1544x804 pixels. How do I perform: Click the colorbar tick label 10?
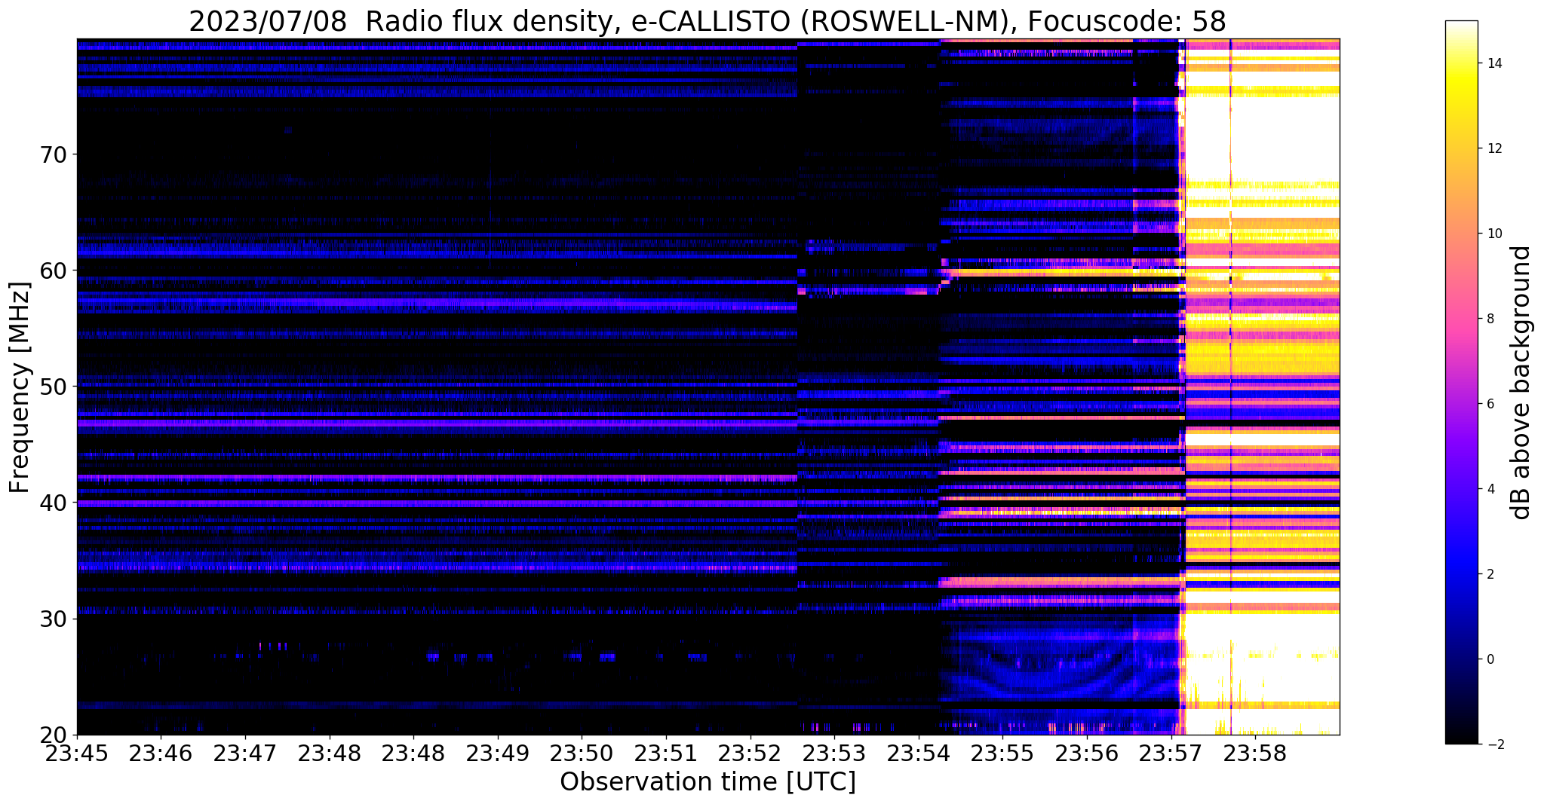point(1493,234)
